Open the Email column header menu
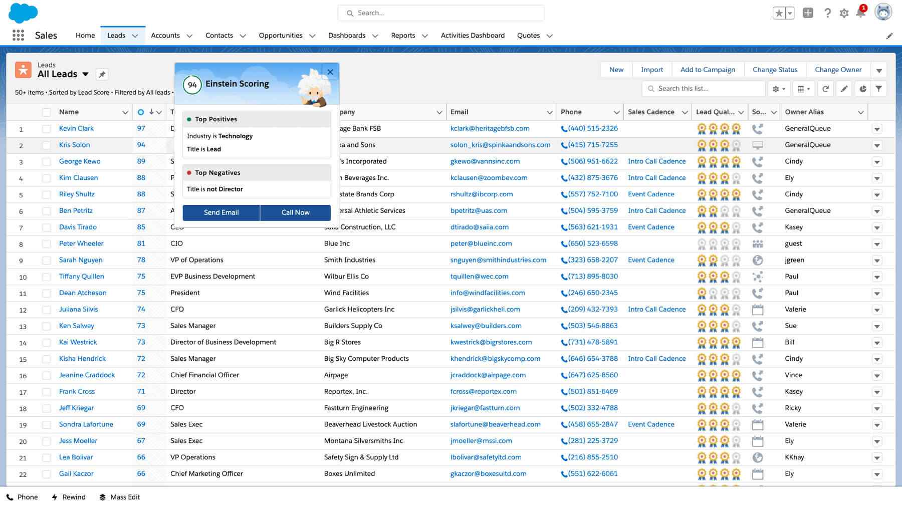 click(550, 112)
